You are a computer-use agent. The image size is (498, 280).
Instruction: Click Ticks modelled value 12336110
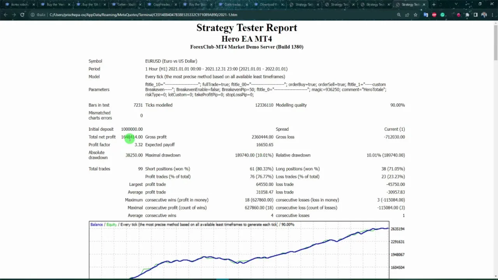pos(264,105)
